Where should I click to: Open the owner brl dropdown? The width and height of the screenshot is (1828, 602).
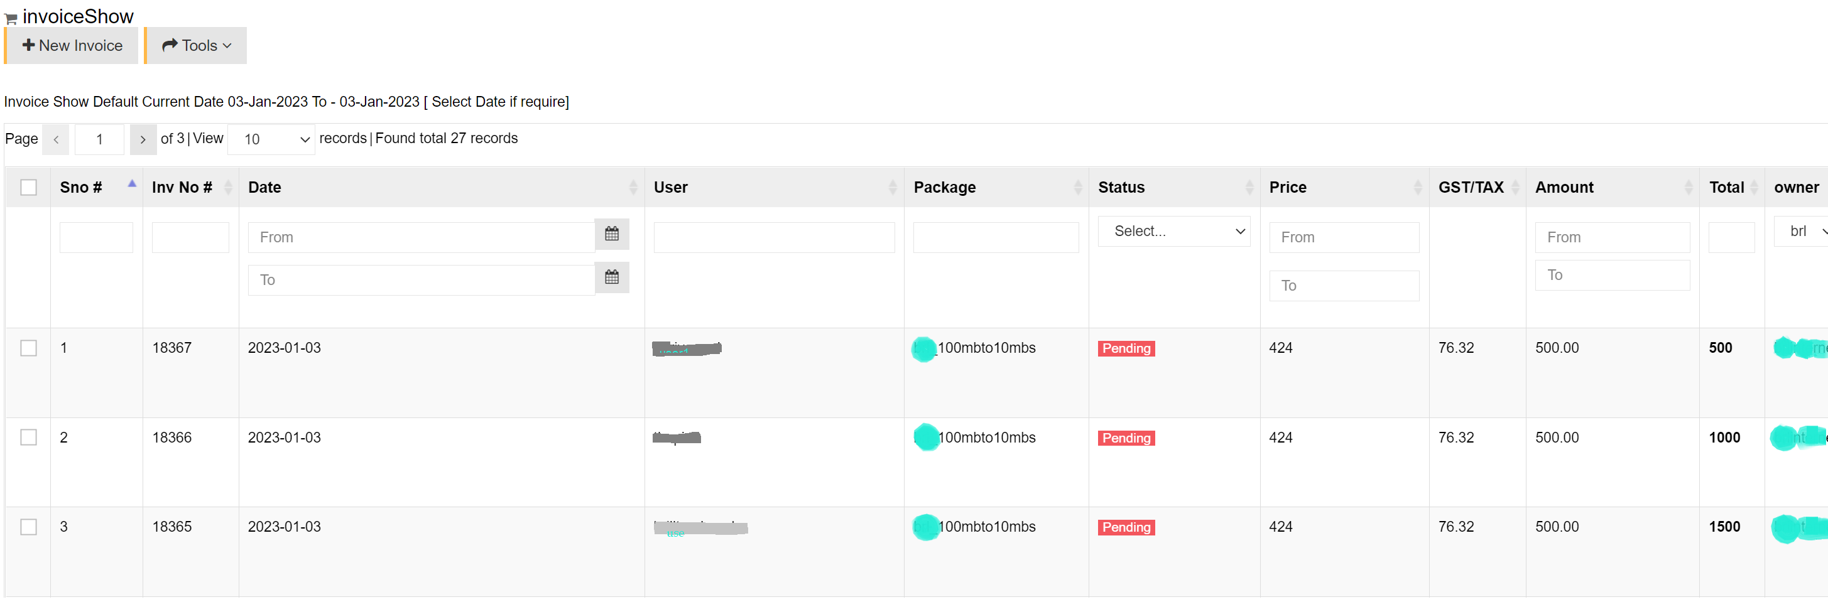coord(1801,232)
